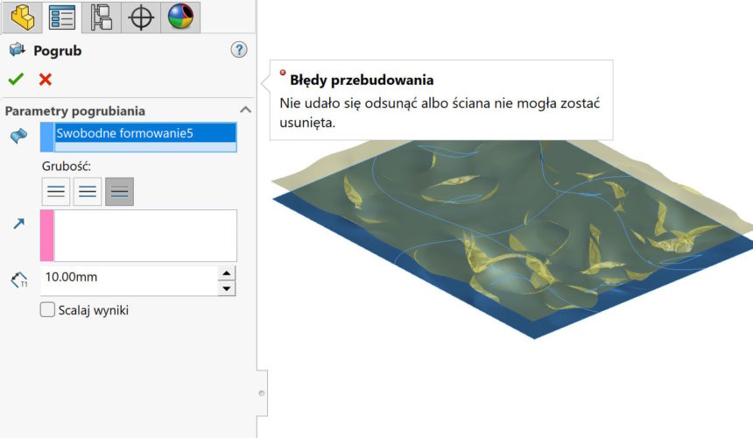
Task: Click the 10.00mm thickness field
Action: [x=128, y=278]
